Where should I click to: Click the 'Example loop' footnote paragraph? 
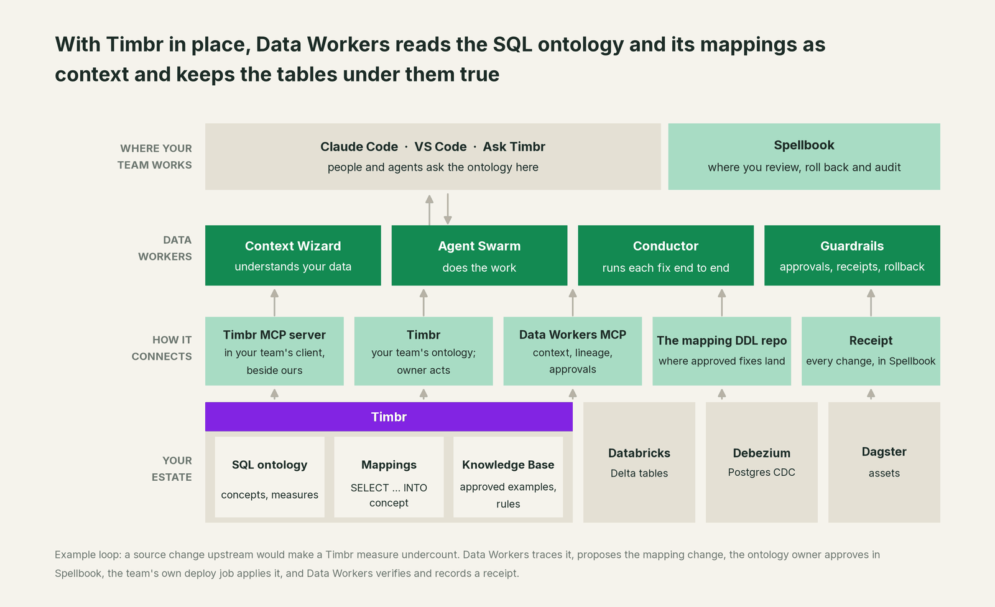click(468, 564)
